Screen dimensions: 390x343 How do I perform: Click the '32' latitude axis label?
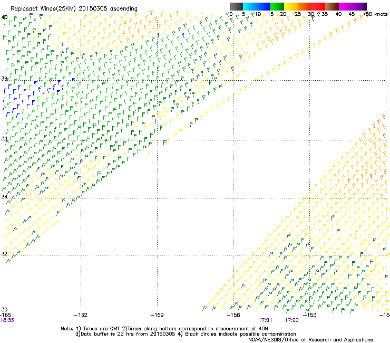click(x=4, y=254)
